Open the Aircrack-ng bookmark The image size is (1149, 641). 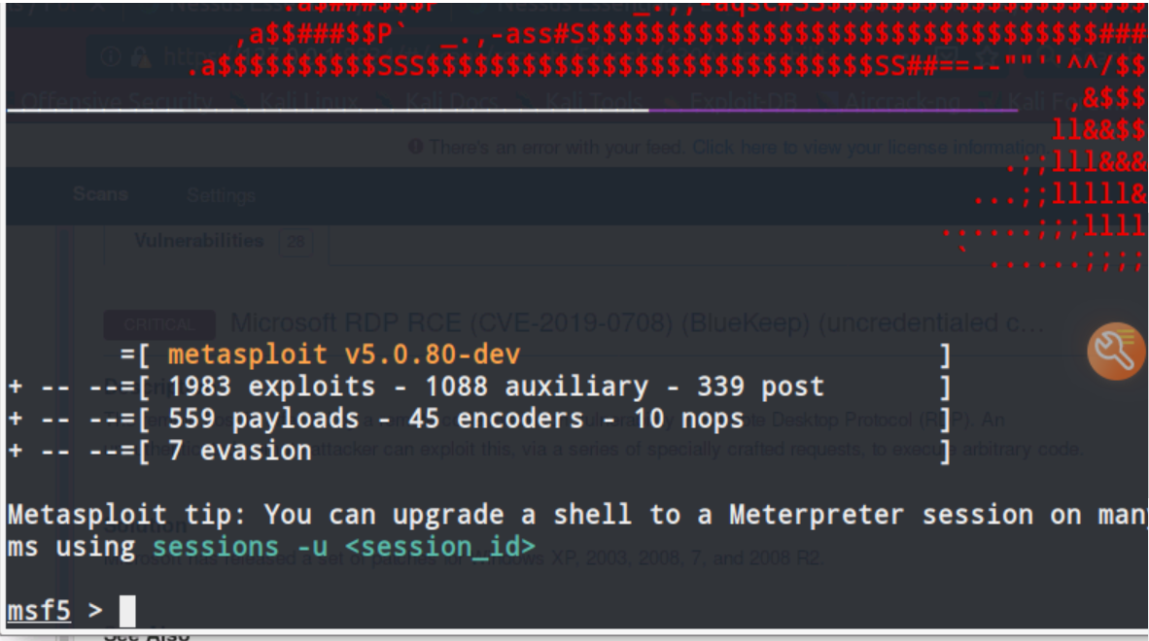(x=902, y=101)
